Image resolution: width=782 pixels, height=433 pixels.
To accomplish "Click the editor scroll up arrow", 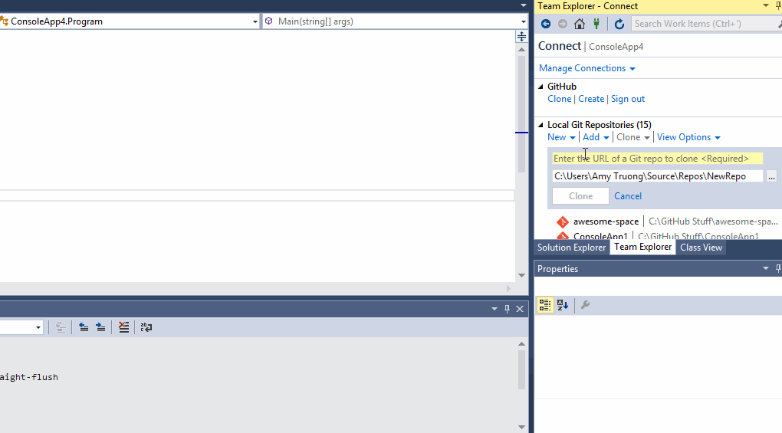I will pyautogui.click(x=521, y=49).
